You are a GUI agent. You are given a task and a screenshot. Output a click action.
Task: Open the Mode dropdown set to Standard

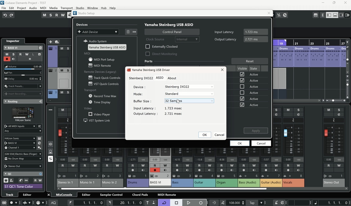(189, 94)
